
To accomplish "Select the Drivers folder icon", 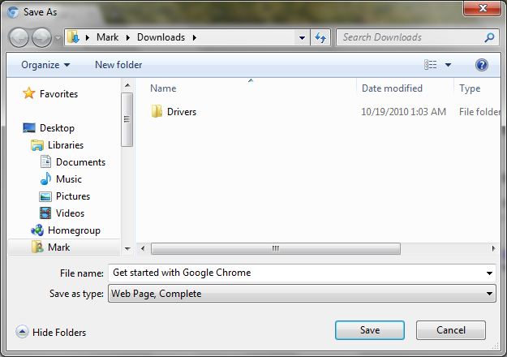I will click(157, 112).
